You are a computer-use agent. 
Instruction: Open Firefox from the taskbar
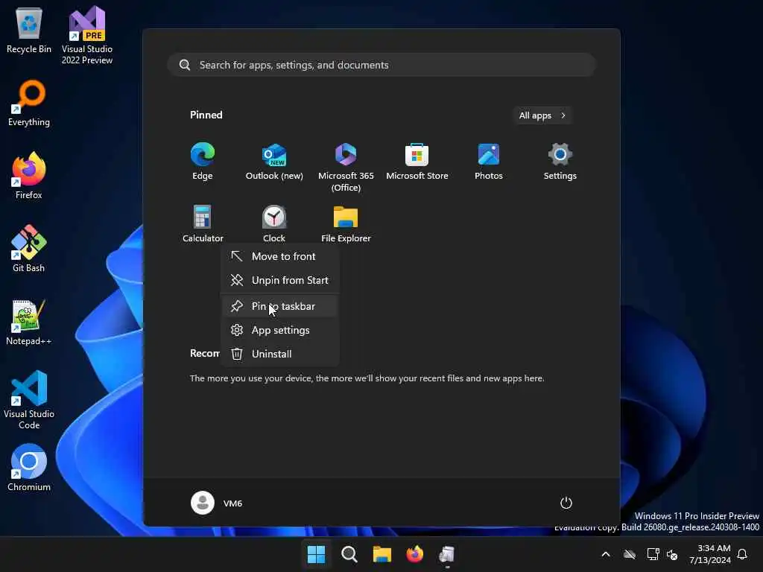point(414,554)
